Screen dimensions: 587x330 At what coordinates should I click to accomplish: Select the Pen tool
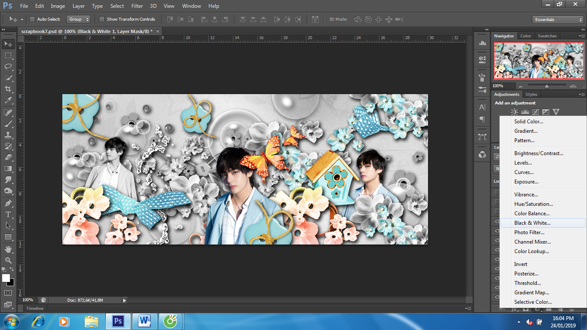tap(8, 203)
